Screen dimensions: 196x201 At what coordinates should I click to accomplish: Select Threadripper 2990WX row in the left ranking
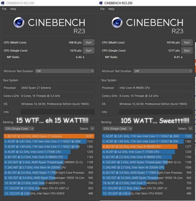coord(49,162)
